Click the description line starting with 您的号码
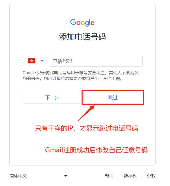The height and width of the screenshot is (186, 170). (72, 78)
